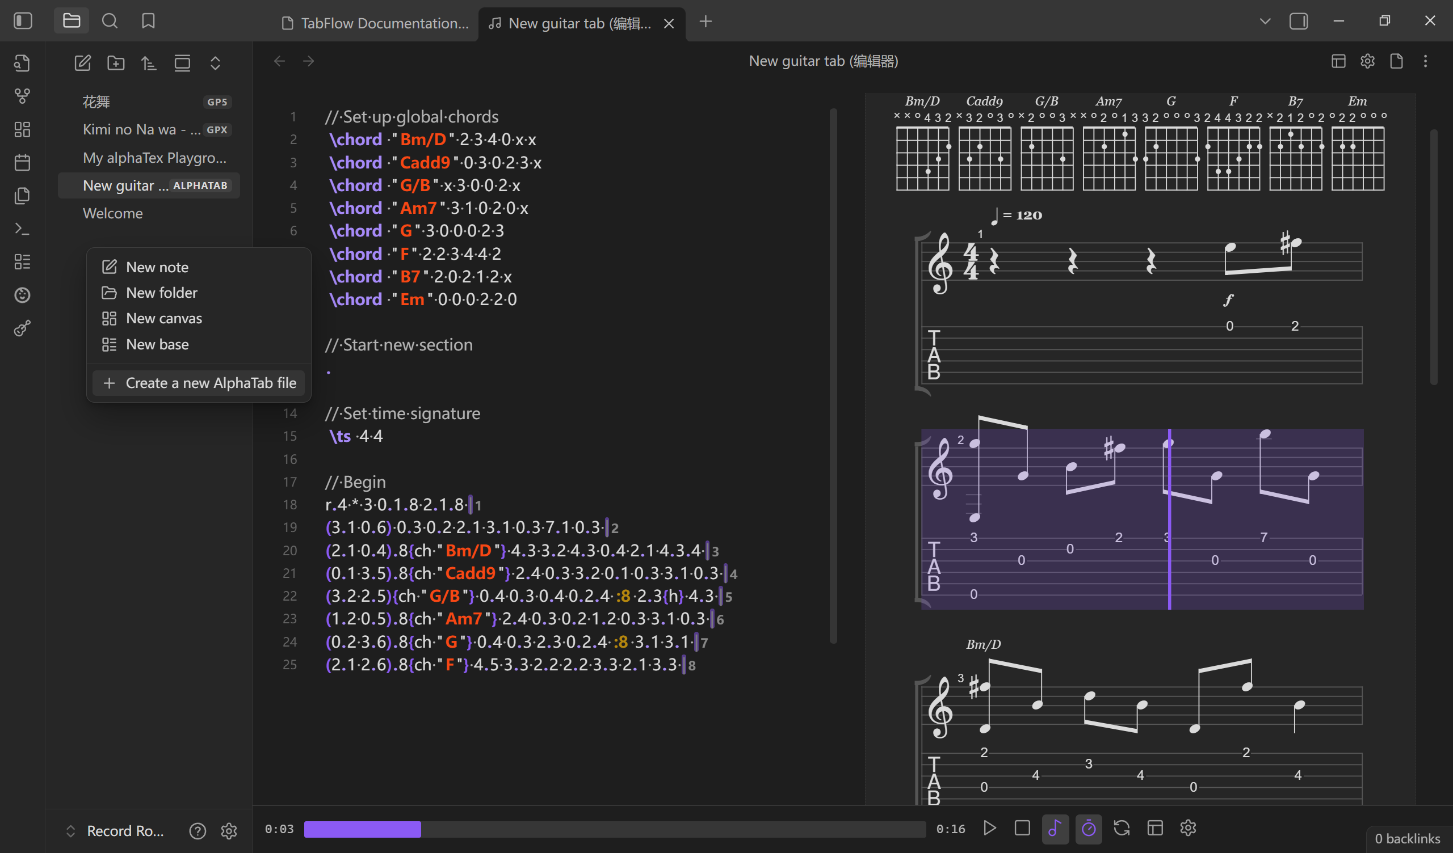Open the Kimi no Na wa file
Viewport: 1453px width, 853px height.
pos(149,130)
